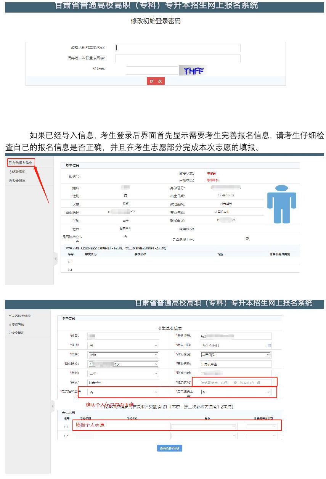Open the 政治面貌 dropdown
The height and width of the screenshot is (479, 326).
(x=235, y=355)
